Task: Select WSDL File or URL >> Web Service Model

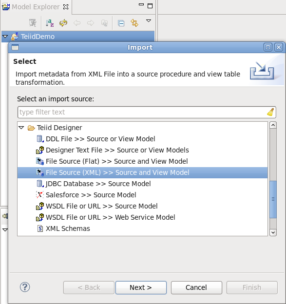Action: (110, 218)
